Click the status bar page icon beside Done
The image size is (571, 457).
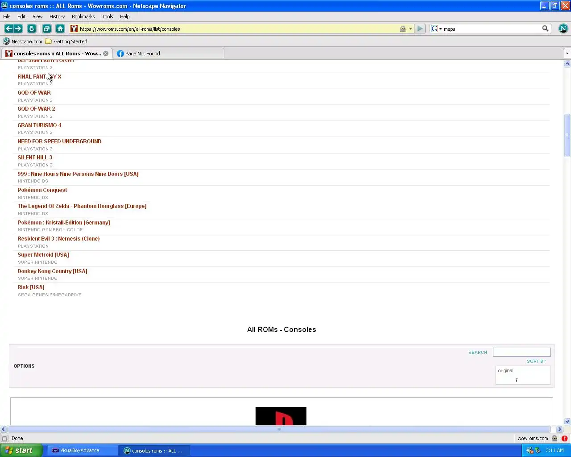click(x=4, y=438)
